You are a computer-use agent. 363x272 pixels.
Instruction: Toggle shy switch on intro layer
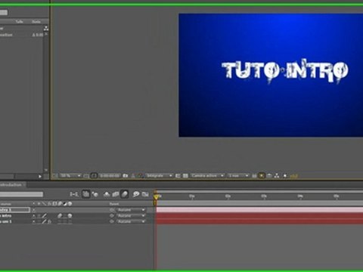[x=33, y=215]
